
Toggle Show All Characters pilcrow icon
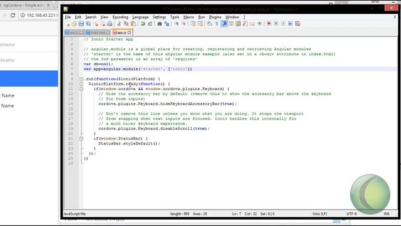tap(217, 24)
